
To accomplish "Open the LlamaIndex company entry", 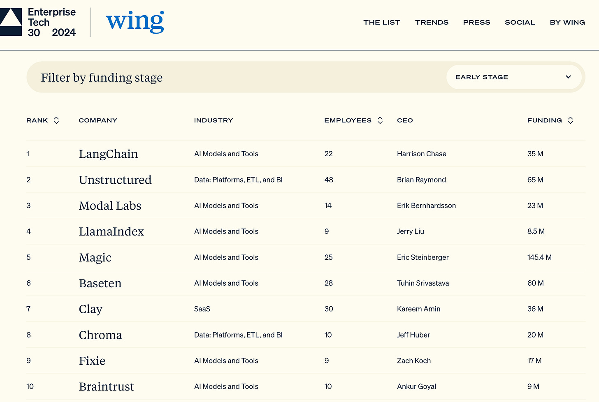I will tap(111, 231).
